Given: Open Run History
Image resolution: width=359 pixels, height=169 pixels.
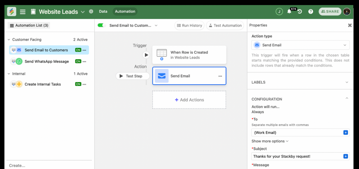Looking at the screenshot, I should (x=189, y=25).
